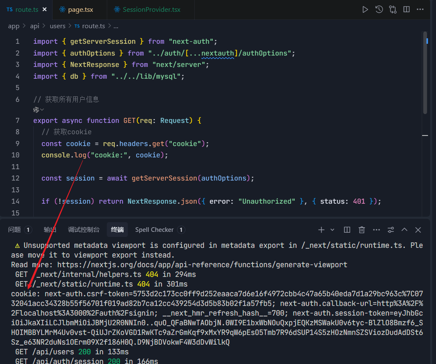Expand the new terminal launch profile dropdown
This screenshot has height=364, width=436.
coord(332,230)
